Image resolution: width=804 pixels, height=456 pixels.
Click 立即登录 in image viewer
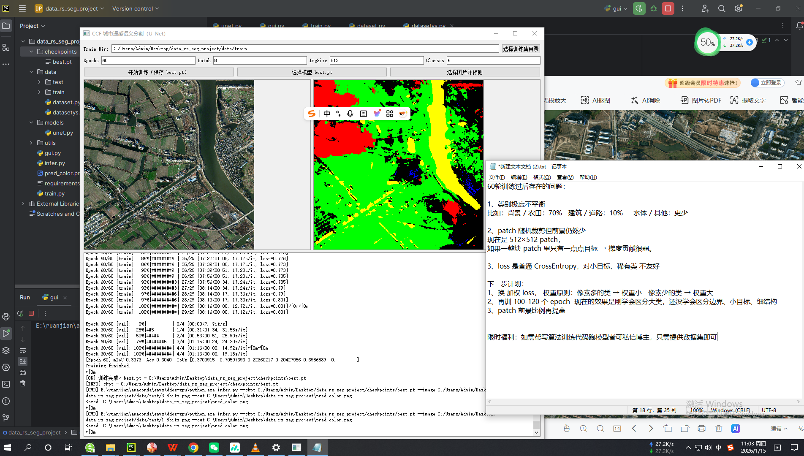click(767, 83)
